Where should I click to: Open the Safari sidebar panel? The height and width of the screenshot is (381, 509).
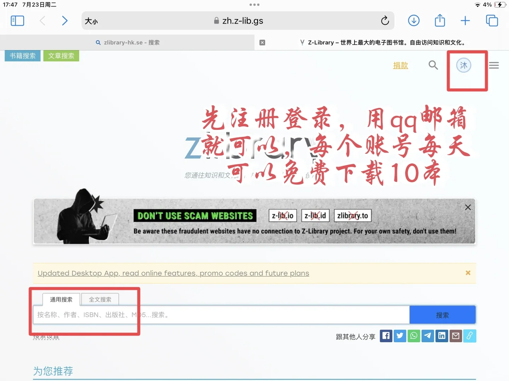17,21
